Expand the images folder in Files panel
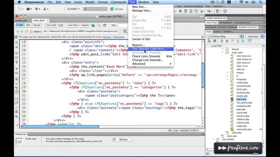The height and width of the screenshot is (157, 280). click(227, 73)
